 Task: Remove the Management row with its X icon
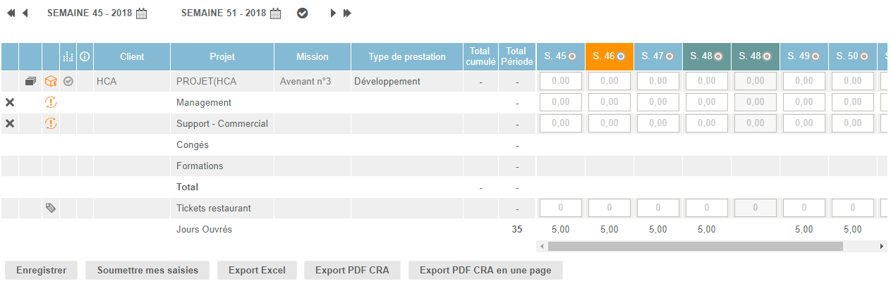pos(10,103)
